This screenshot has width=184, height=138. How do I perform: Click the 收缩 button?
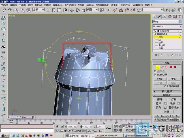click(160, 79)
